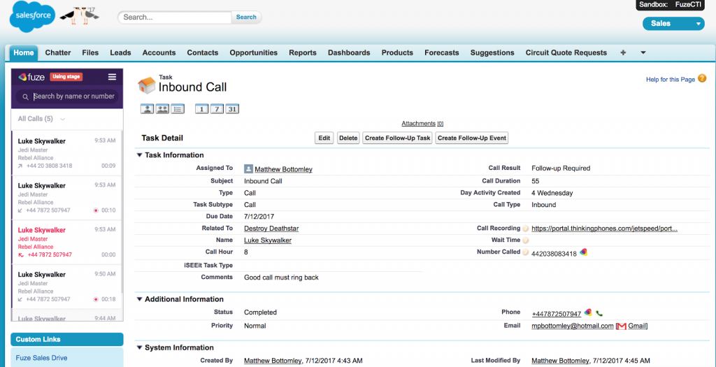
Task: Click Create Follow-Up Task button
Action: 398,138
